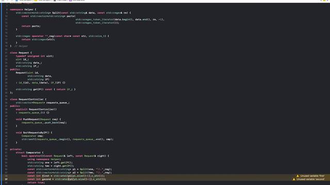Click the "bool operator()" declaration line
This screenshot has width=330, height=185.
(65, 156)
